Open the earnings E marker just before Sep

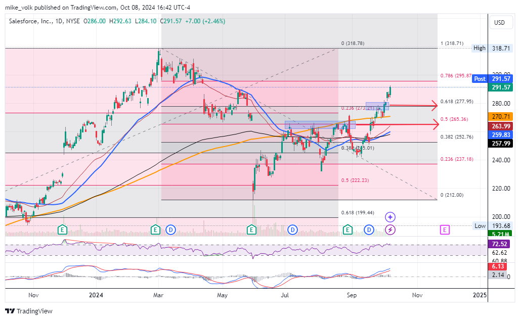(x=347, y=230)
